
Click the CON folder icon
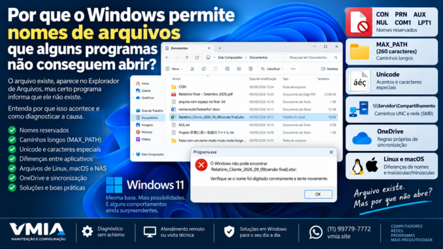pos(174,87)
